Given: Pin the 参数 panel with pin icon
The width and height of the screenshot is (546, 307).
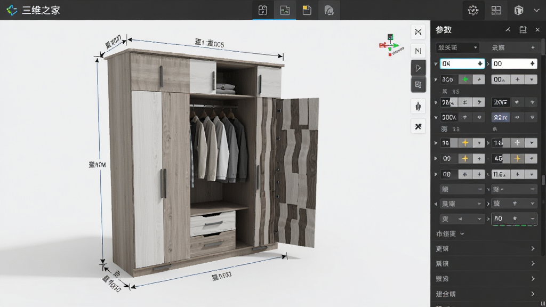Looking at the screenshot, I should click(508, 30).
